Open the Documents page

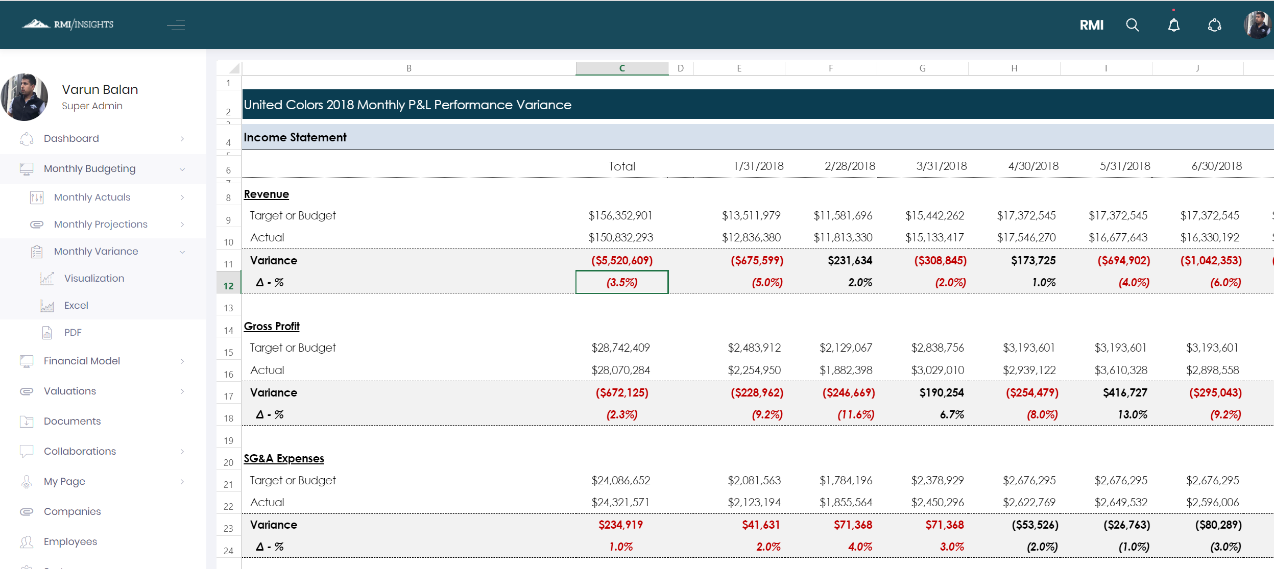[x=73, y=422]
